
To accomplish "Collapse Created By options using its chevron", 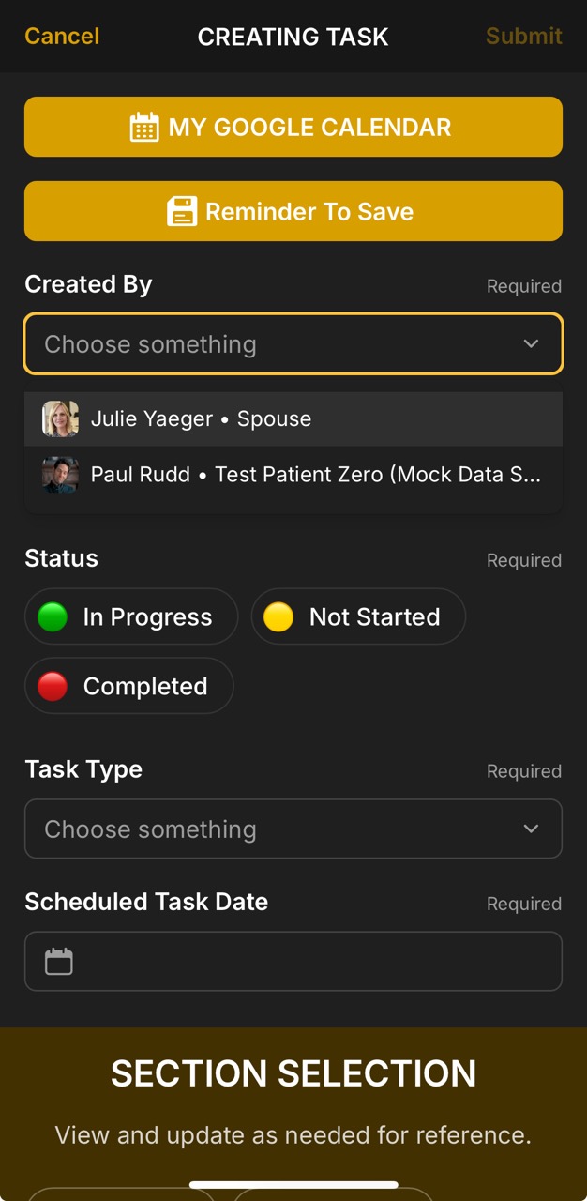I will click(x=531, y=343).
